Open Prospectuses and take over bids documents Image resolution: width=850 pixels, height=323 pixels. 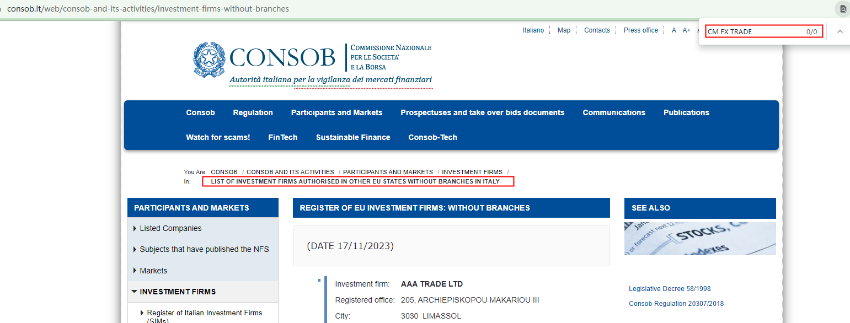pos(483,112)
